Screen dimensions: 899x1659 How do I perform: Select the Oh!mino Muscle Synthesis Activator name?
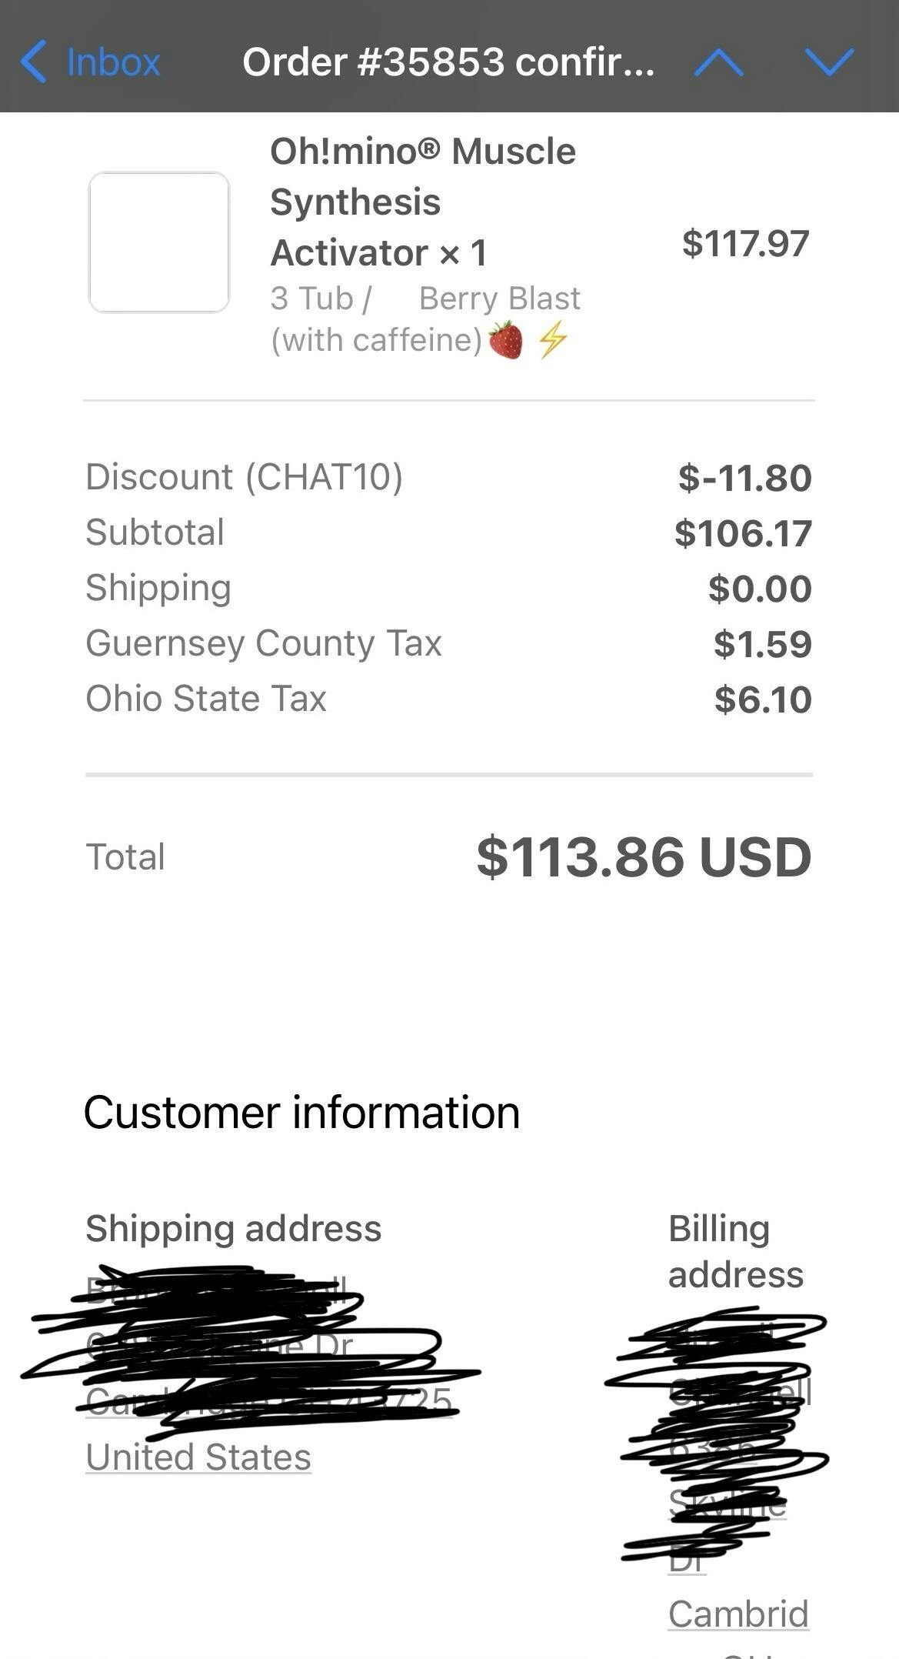point(422,202)
